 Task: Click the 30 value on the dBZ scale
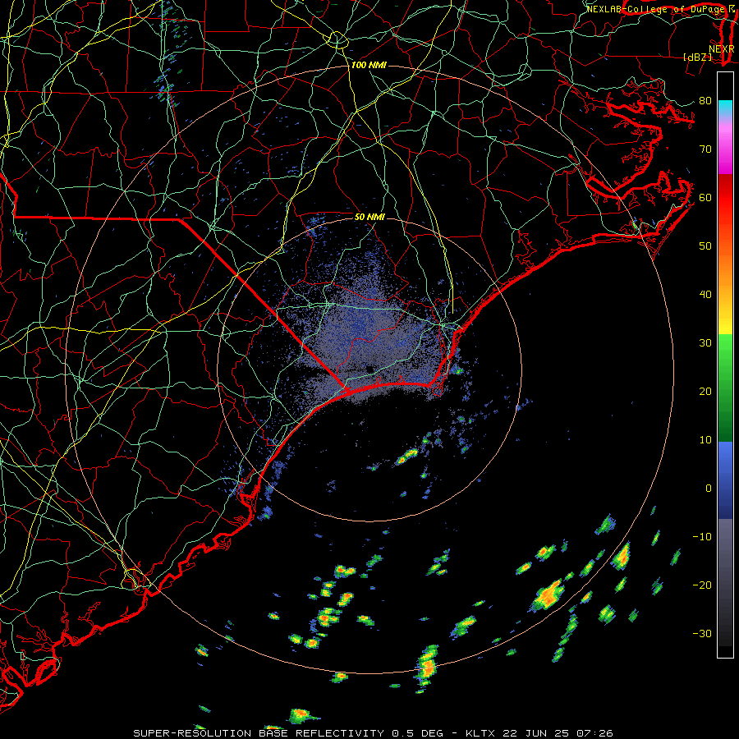point(705,343)
